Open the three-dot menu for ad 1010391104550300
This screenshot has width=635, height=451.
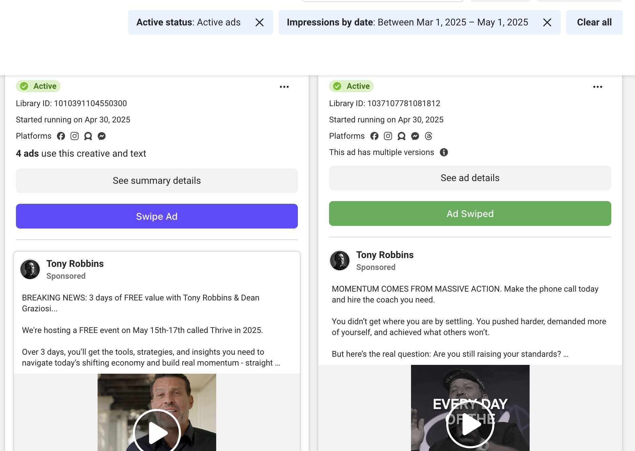284,87
